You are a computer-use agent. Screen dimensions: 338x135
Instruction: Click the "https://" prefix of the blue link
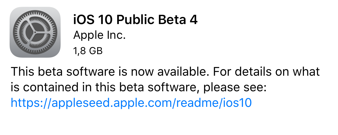[x=26, y=103]
